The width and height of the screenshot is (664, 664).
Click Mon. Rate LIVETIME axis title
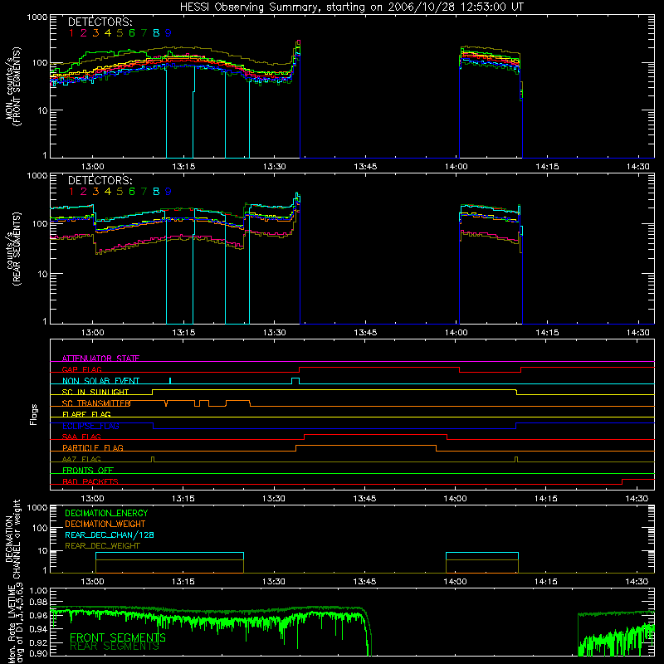pos(13,622)
